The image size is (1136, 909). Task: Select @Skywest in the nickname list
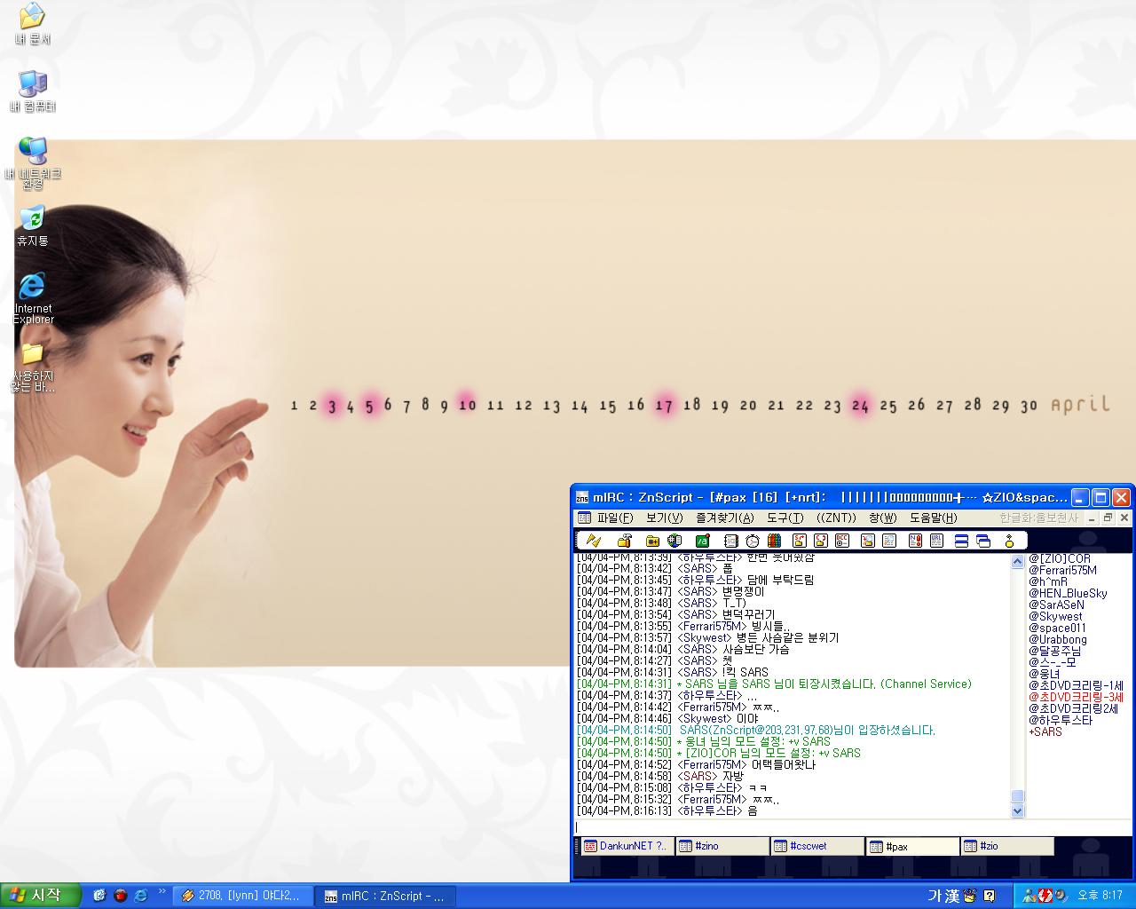coord(1055,616)
